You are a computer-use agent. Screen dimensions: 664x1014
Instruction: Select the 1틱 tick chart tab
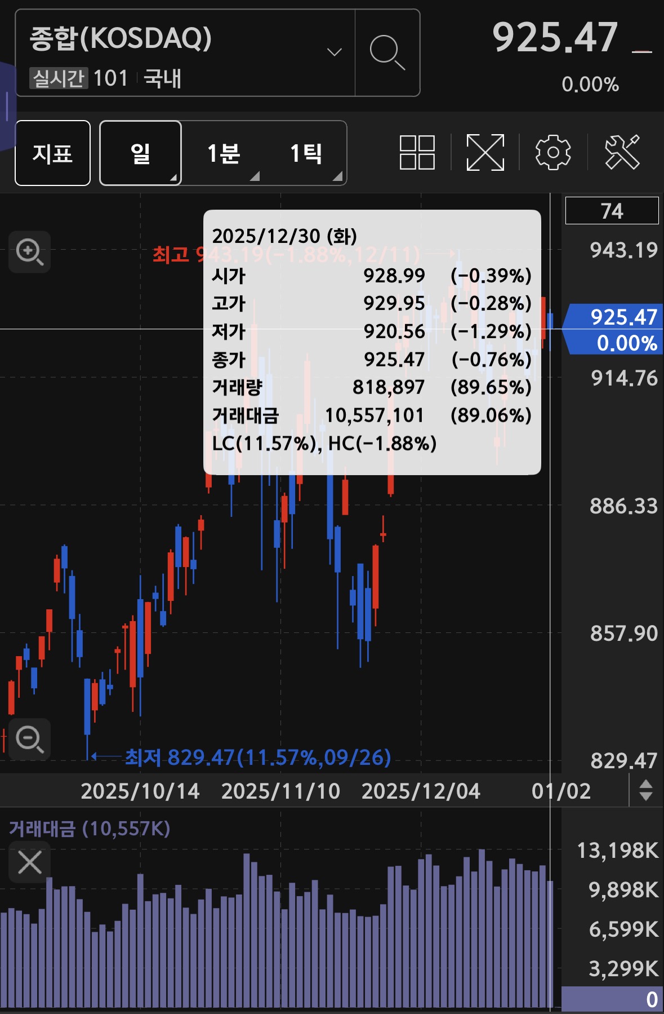[306, 153]
